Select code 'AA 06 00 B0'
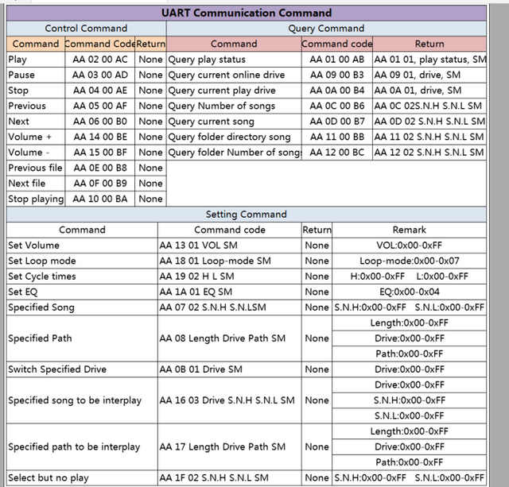 [100, 122]
